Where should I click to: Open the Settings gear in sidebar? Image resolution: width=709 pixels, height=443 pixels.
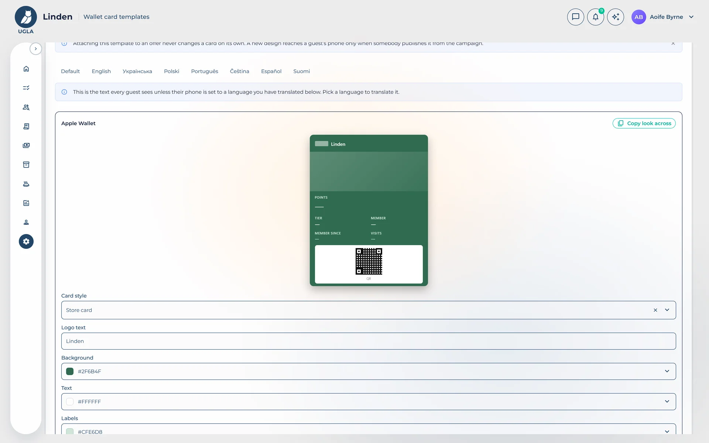pyautogui.click(x=26, y=241)
